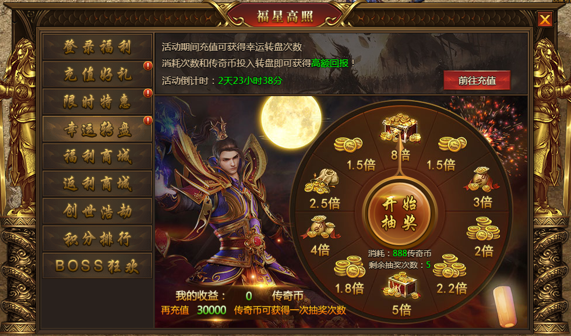Image resolution: width=571 pixels, height=336 pixels.
Task: Click the 4倍 coin sacks prize icon
Action: 320,227
